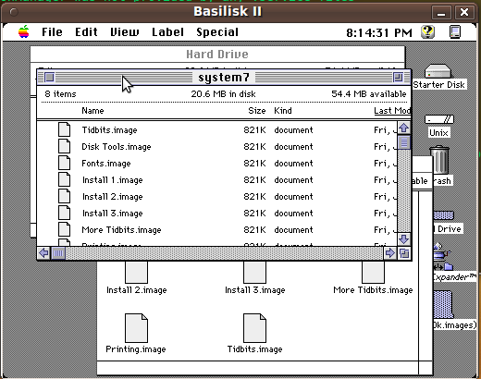
Task: Sort list by Name column header
Action: point(92,111)
